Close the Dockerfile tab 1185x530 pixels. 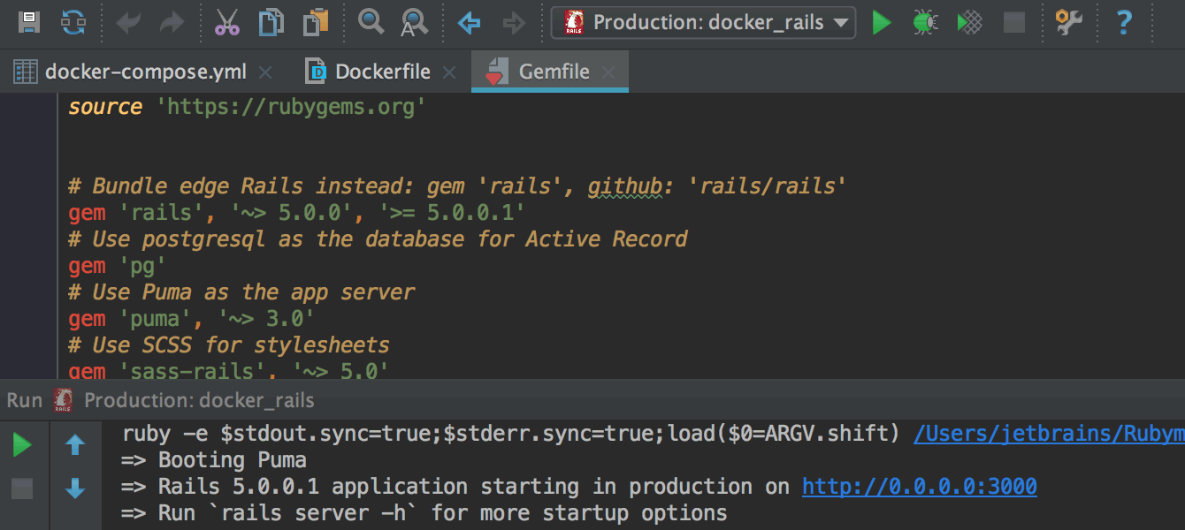coord(449,72)
